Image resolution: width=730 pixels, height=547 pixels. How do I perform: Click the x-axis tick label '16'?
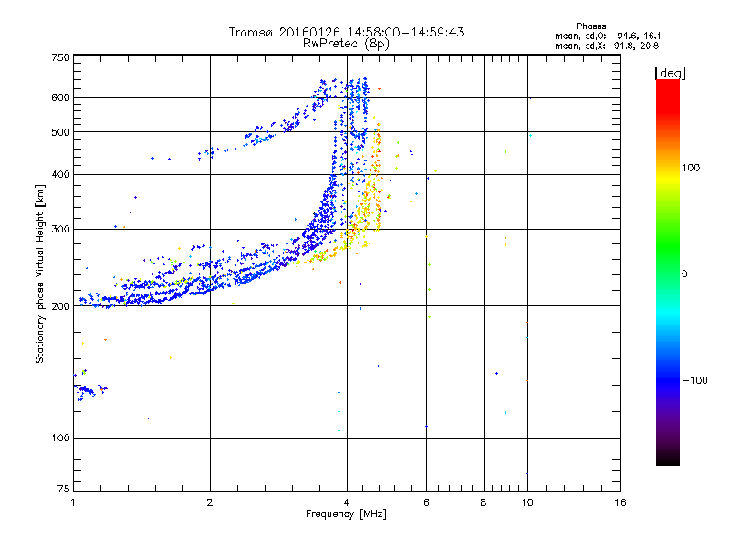[620, 502]
